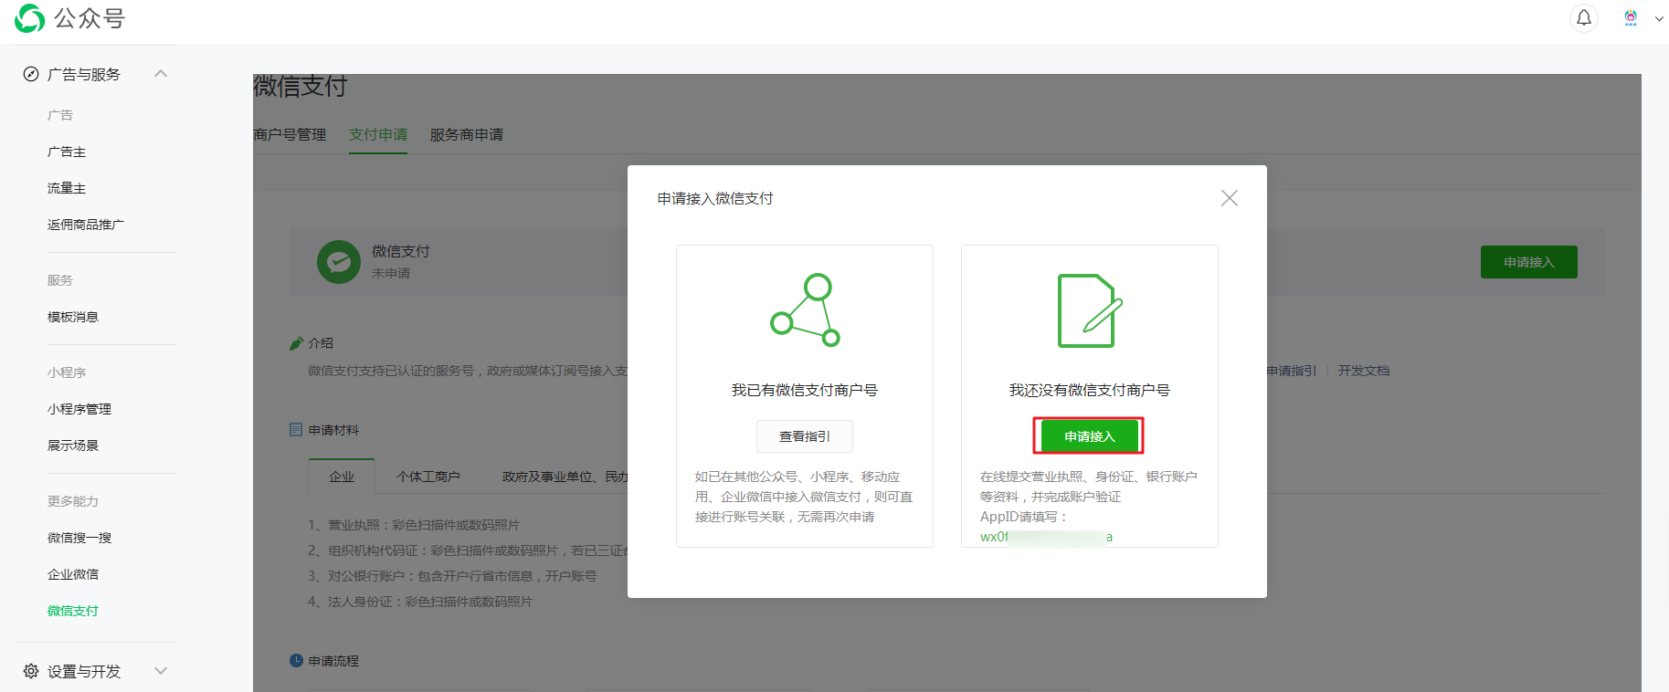Click the share-nodes icon for existing merchant
This screenshot has width=1669, height=692.
pos(805,310)
